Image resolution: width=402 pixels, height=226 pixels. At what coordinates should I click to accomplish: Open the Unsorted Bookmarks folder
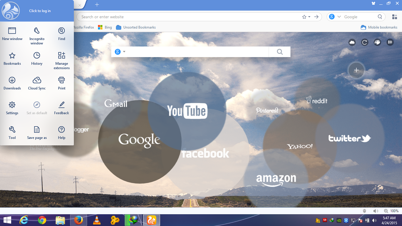(x=136, y=27)
